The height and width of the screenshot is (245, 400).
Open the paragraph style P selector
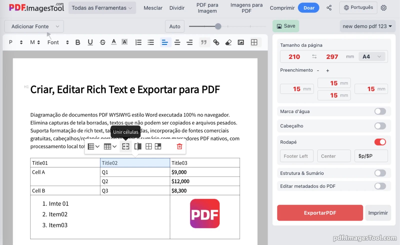coord(16,42)
